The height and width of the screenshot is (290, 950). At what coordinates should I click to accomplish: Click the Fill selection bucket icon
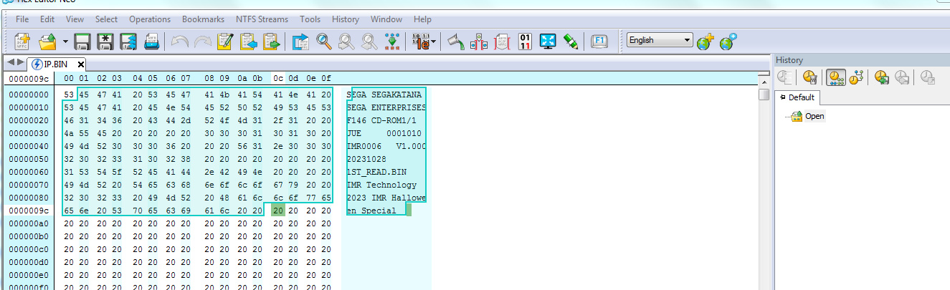[x=456, y=42]
